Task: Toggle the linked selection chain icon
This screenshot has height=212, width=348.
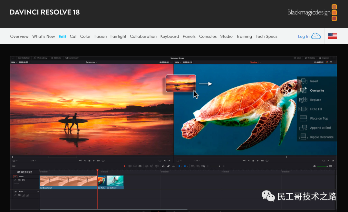Action: (169, 166)
